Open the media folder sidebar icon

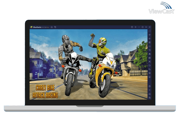pyautogui.click(x=150, y=65)
